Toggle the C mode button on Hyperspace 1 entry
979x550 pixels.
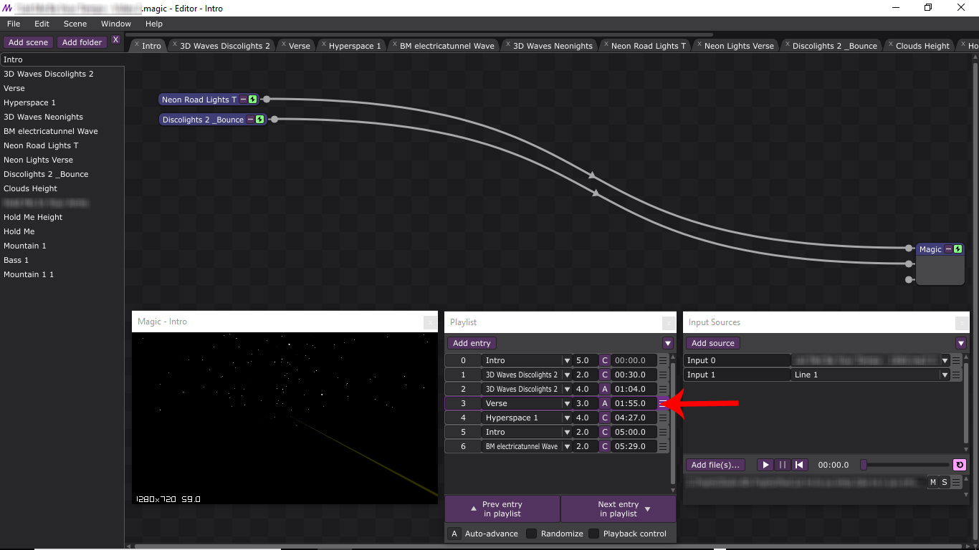click(605, 418)
